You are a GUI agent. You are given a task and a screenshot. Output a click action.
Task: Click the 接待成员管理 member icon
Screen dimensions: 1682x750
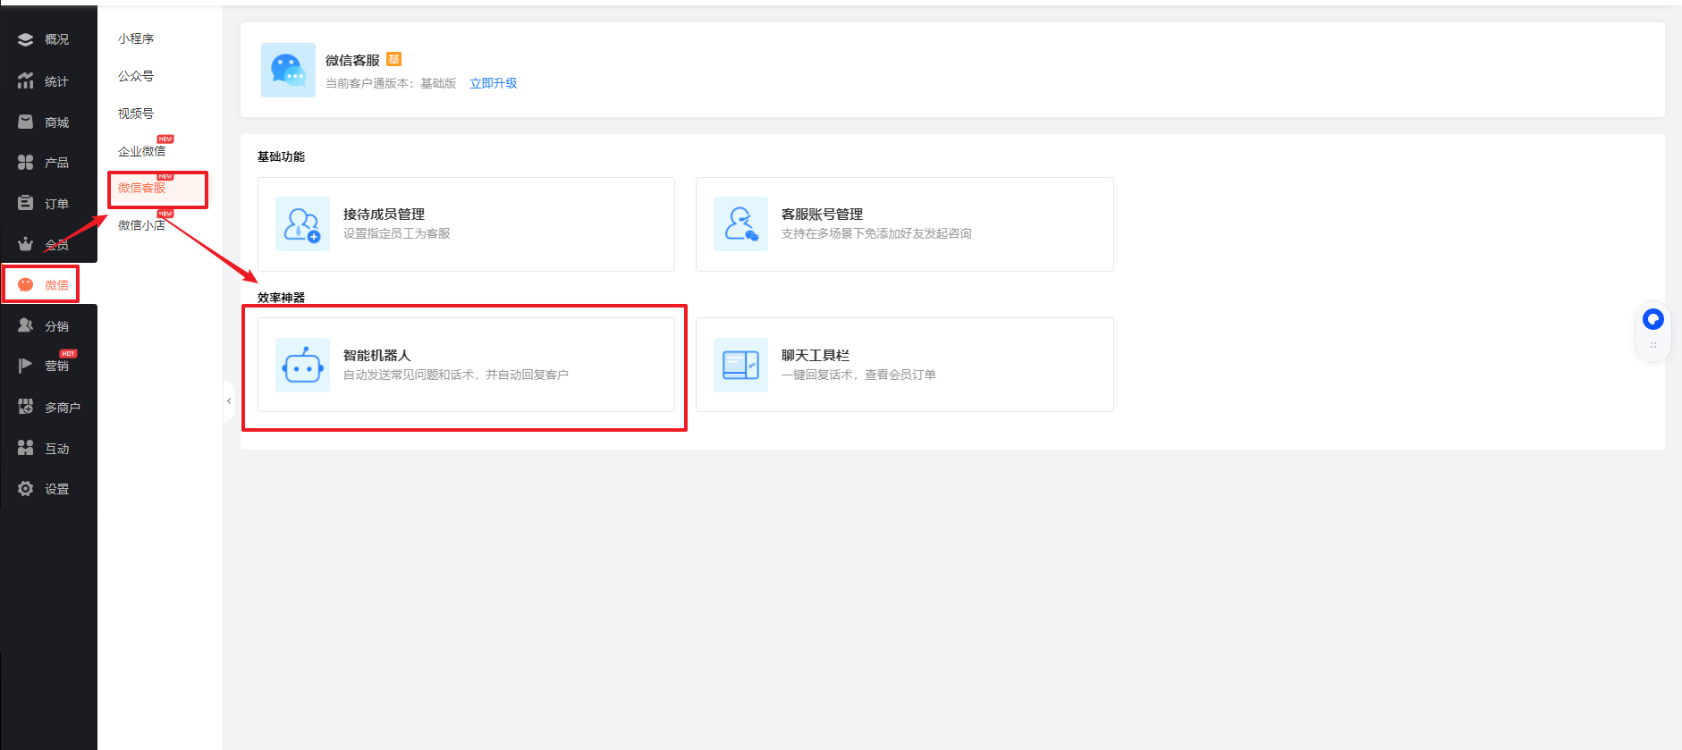click(302, 224)
